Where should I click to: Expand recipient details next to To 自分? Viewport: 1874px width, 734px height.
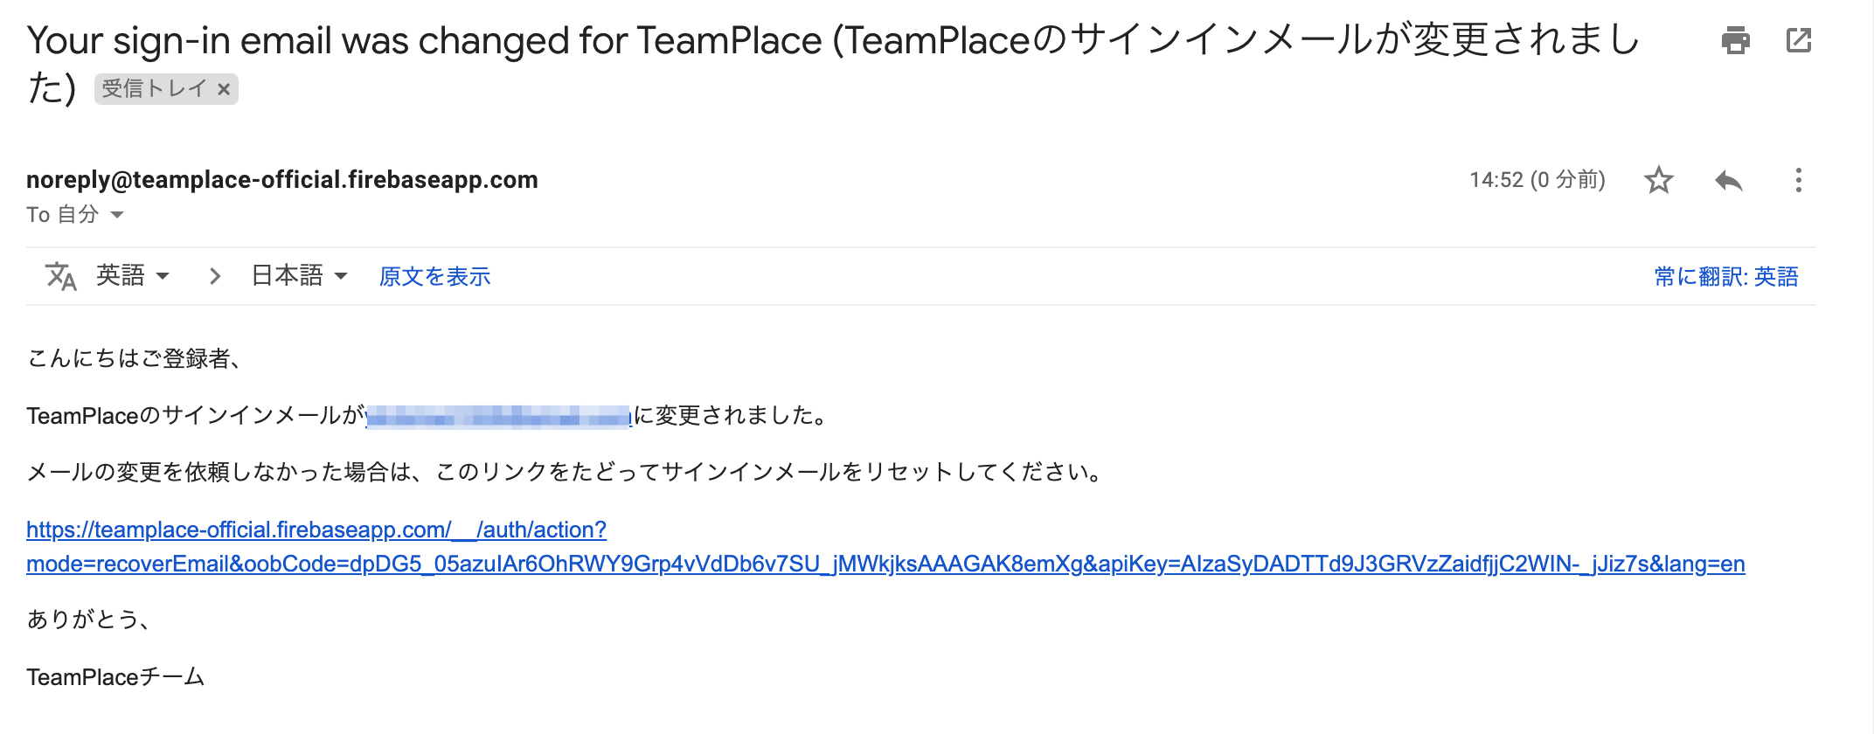click(117, 215)
